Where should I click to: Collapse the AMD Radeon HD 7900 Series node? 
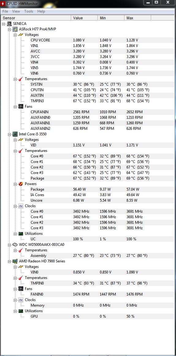tap(9, 261)
